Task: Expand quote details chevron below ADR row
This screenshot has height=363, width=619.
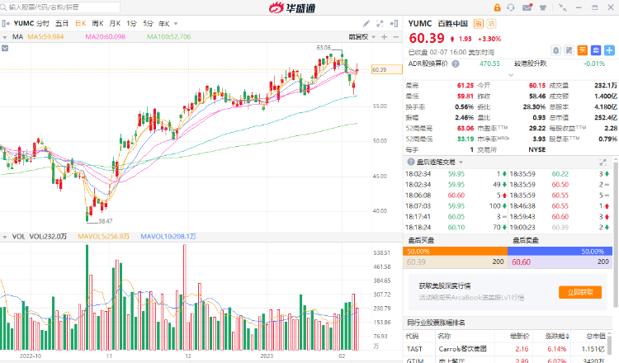Action: coord(510,74)
